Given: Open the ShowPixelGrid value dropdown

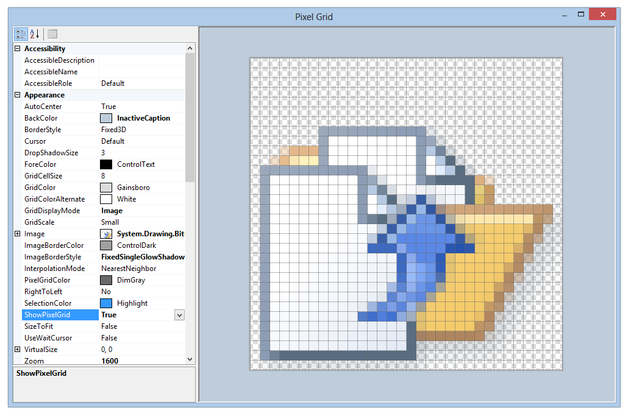Looking at the screenshot, I should [x=179, y=315].
